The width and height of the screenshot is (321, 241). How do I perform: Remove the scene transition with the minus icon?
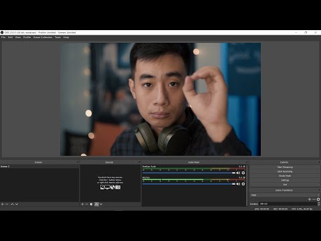pos(314,199)
